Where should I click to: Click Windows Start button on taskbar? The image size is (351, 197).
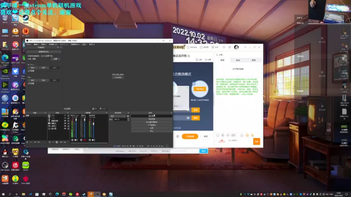(x=3, y=194)
